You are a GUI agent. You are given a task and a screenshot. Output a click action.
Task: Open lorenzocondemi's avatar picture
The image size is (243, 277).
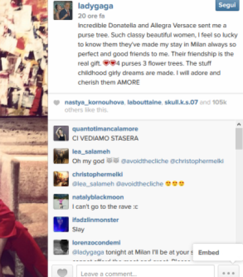(61, 247)
